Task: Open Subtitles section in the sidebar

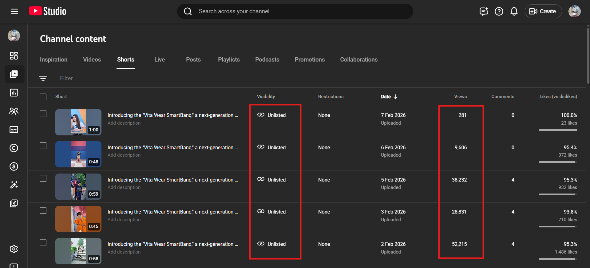Action: click(x=14, y=130)
